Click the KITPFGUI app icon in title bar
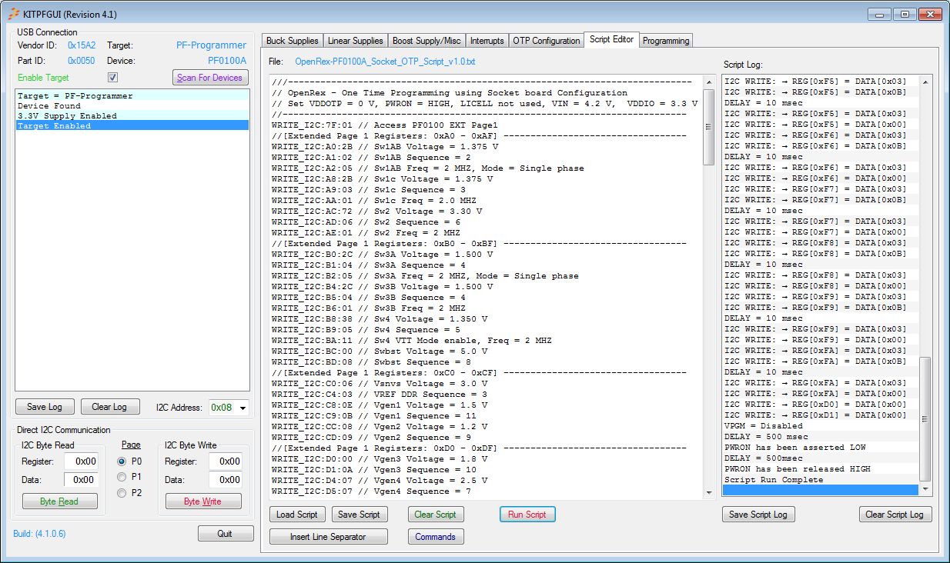Viewport: 950px width, 563px height. pyautogui.click(x=13, y=14)
